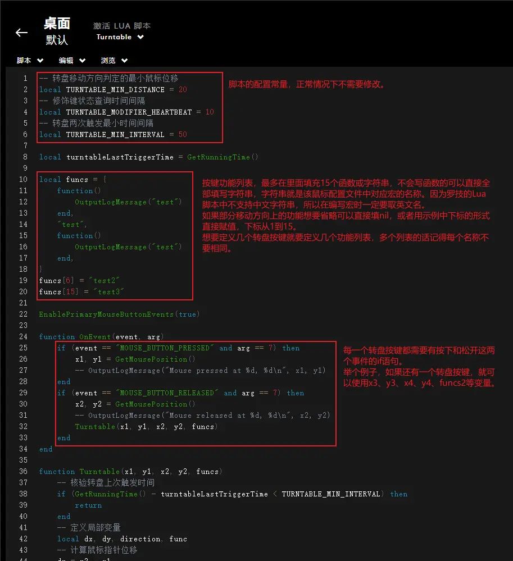Image resolution: width=513 pixels, height=561 pixels.
Task: Click the line number 34 in the gutter
Action: pos(23,449)
